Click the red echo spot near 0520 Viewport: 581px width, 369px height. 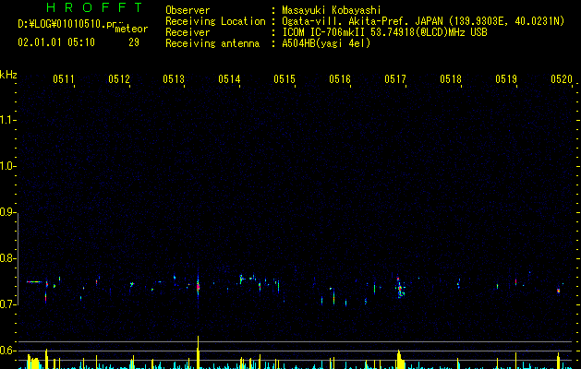pos(559,291)
